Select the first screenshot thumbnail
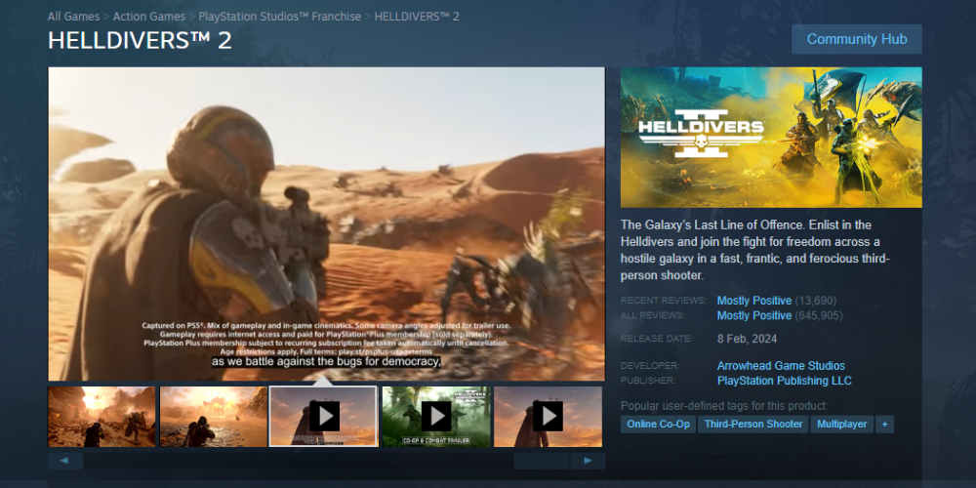 point(102,417)
